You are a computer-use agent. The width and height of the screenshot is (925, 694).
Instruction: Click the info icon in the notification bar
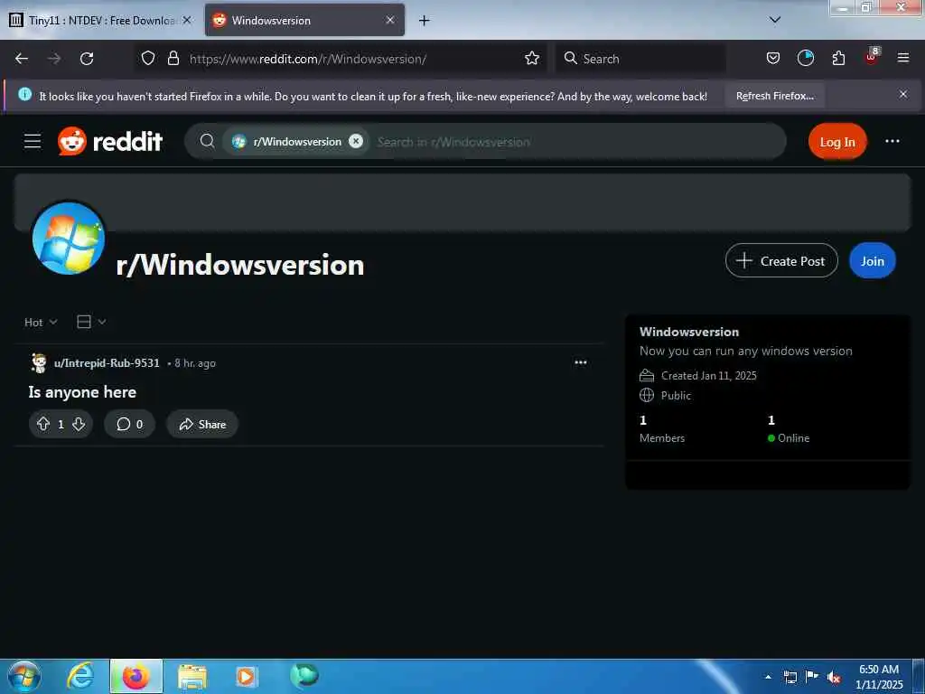(24, 94)
